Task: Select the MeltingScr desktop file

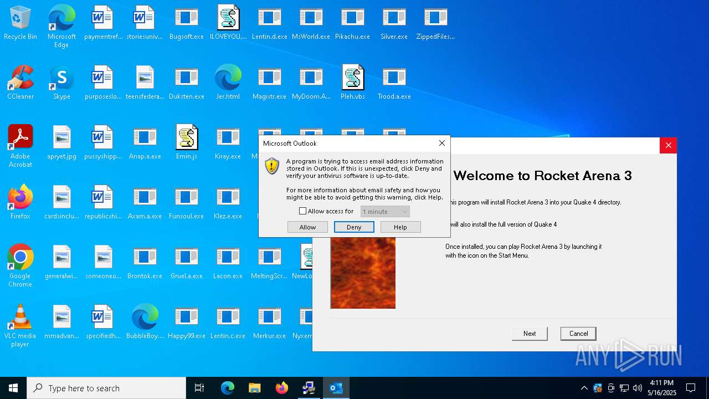Action: point(270,262)
